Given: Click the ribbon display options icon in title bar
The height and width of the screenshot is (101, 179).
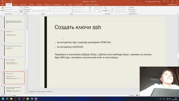Looking at the screenshot, I should tap(164, 1).
